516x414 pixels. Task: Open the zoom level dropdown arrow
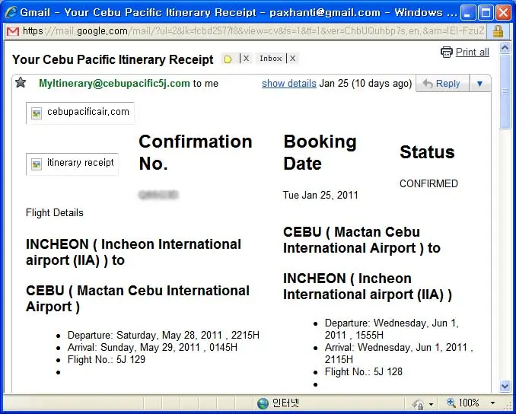pos(492,403)
